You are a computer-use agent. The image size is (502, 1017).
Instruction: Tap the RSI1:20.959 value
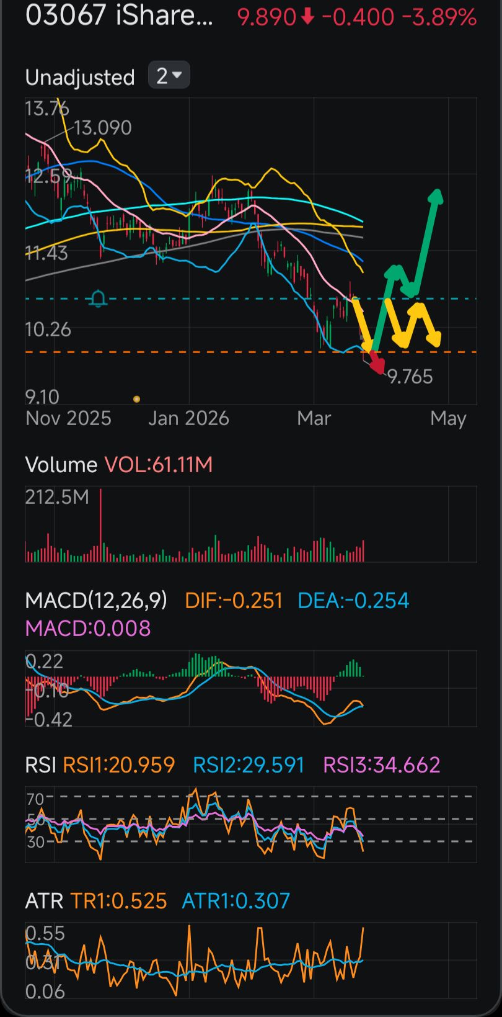119,765
